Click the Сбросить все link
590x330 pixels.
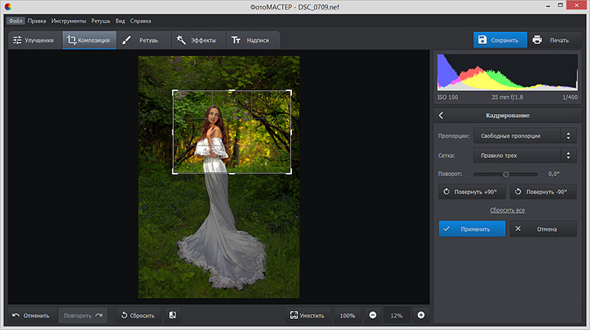[x=507, y=211]
